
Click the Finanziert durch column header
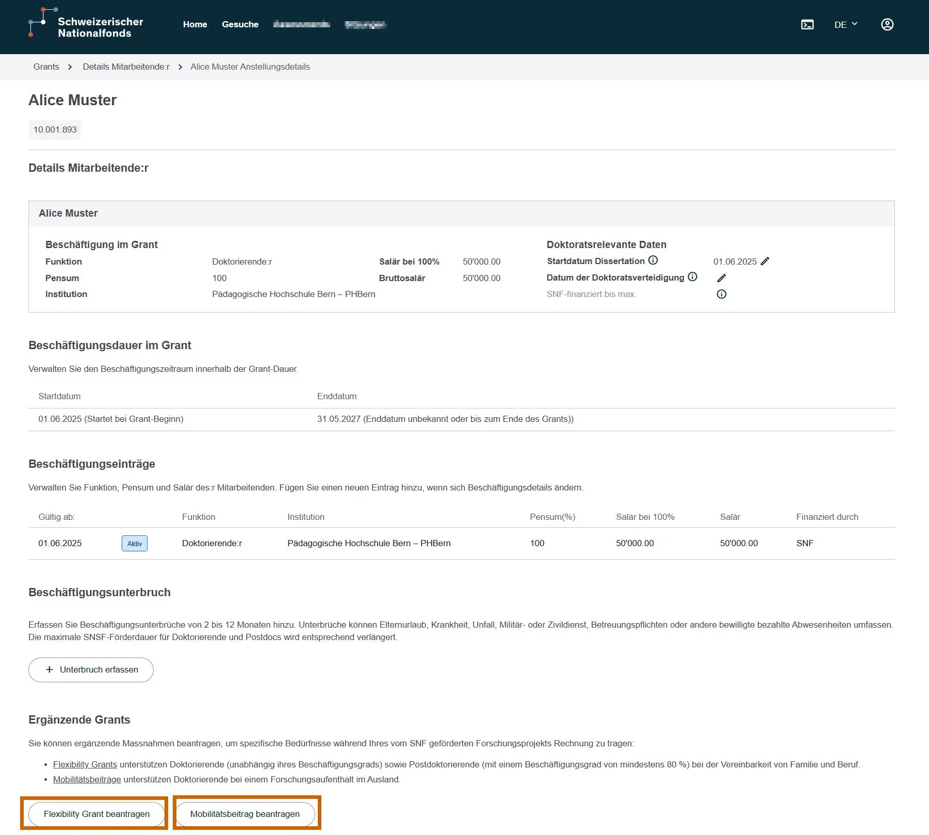point(827,517)
